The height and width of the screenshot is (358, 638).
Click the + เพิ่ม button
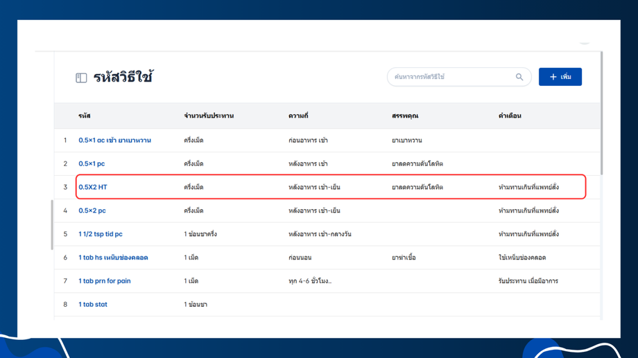[x=560, y=77]
